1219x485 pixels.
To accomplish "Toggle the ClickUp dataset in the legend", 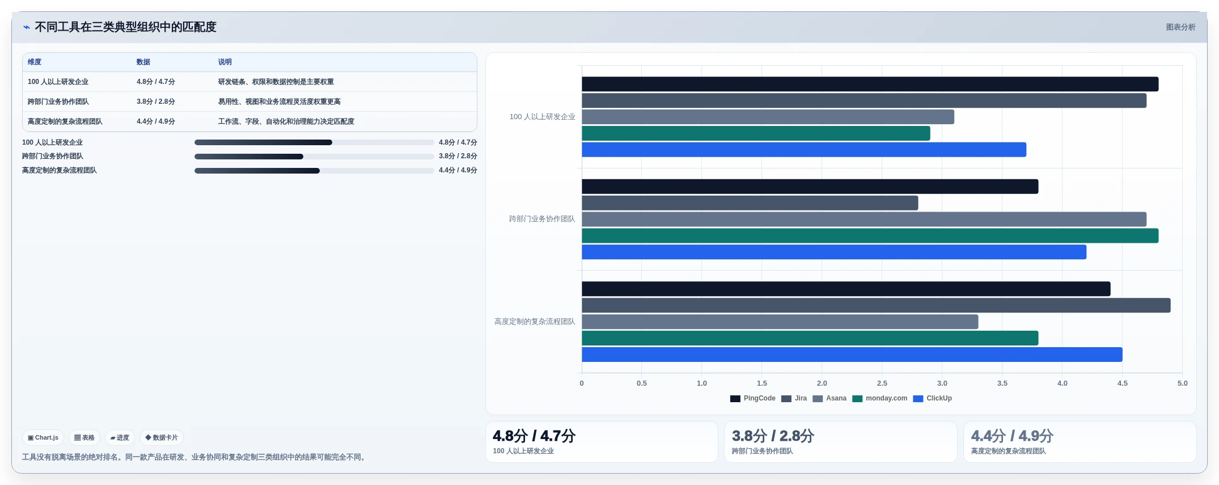I will tap(933, 399).
